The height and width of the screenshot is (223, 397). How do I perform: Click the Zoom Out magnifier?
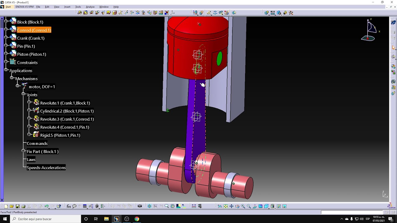[249, 206]
